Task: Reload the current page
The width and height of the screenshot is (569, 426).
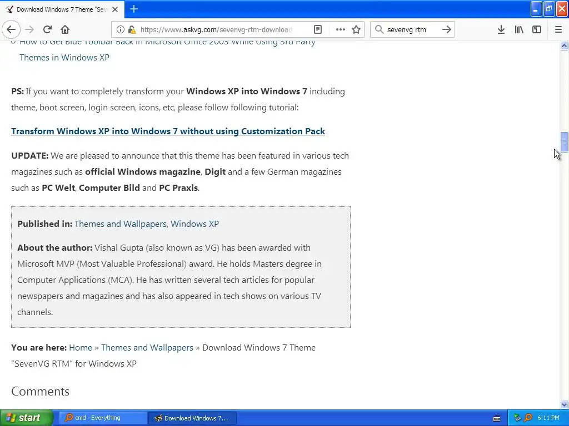Action: [x=47, y=29]
